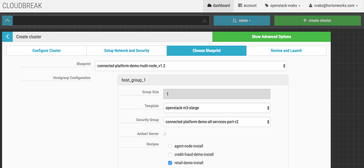Click the back arrow beside Create cluster

pos(7,37)
